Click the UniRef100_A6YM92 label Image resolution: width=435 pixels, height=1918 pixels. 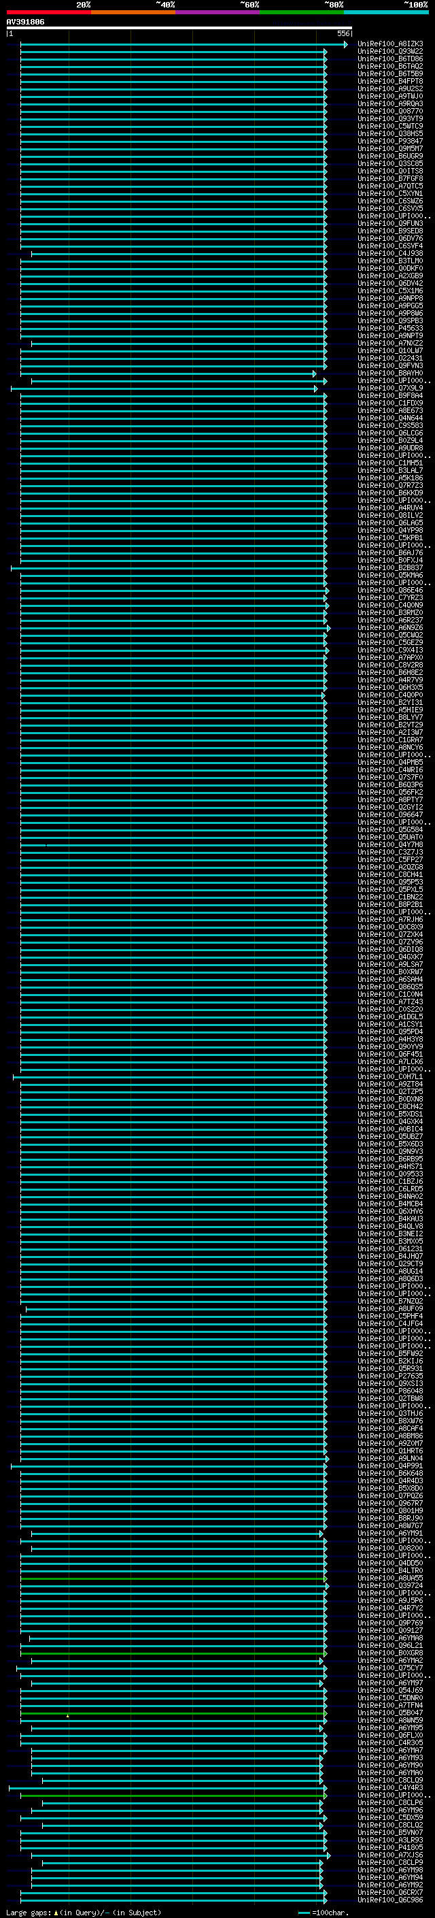[x=390, y=1885]
